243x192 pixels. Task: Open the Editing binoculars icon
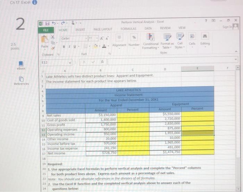pos(205,36)
